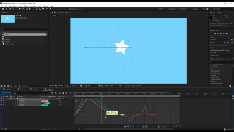Click the auto-zoom graph height icon

(x=140, y=126)
